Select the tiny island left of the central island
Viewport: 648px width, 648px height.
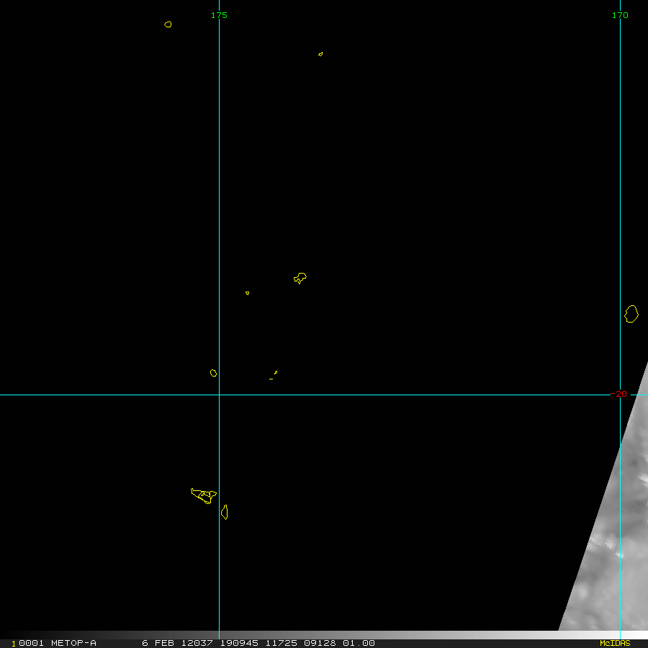[x=247, y=293]
